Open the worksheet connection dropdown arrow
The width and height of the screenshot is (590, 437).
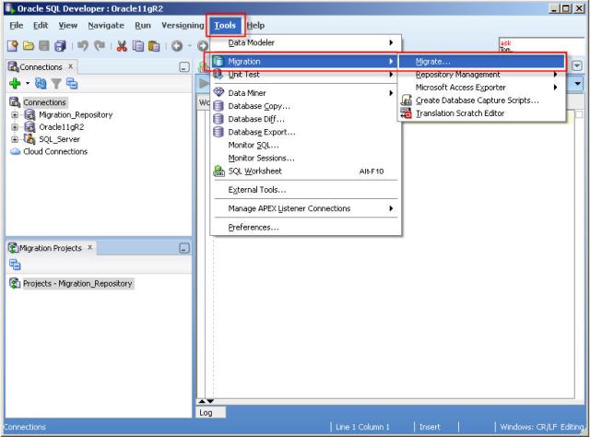(x=577, y=84)
